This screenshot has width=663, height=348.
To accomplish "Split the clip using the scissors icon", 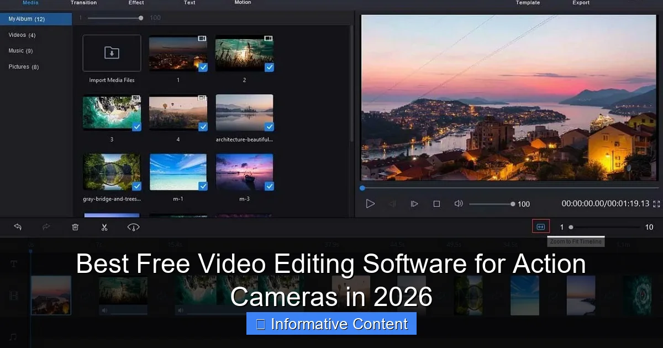I will click(104, 226).
